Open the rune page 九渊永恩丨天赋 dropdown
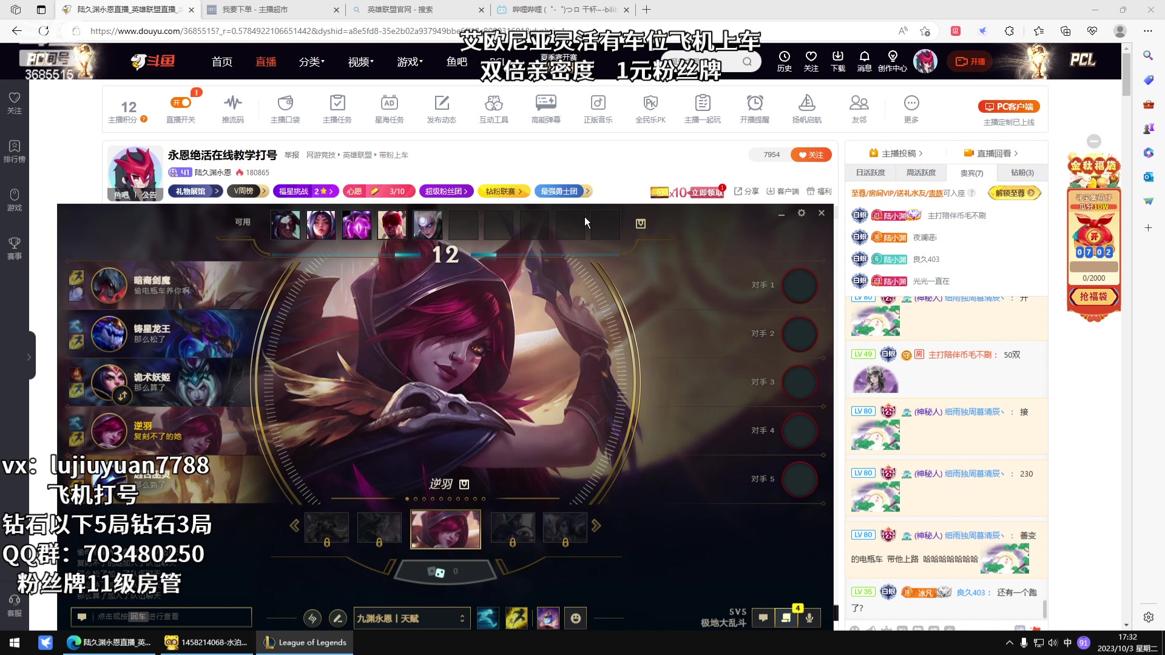Image resolution: width=1165 pixels, height=655 pixels. [412, 618]
